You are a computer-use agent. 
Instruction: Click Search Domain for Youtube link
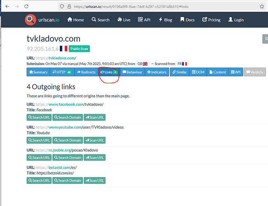tap(68, 140)
